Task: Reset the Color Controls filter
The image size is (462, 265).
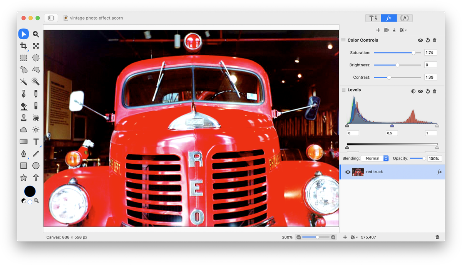Action: coord(428,40)
